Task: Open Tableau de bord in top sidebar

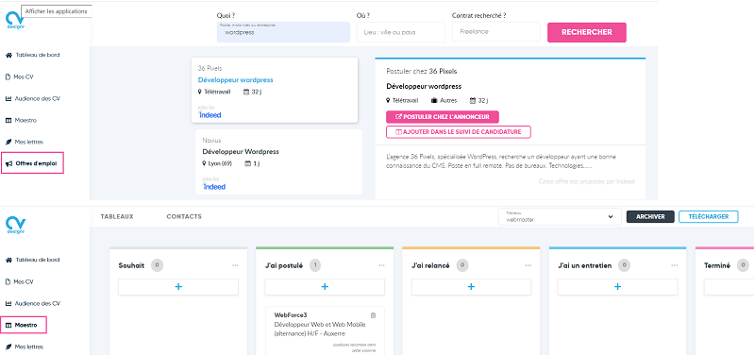Action: pyautogui.click(x=33, y=55)
